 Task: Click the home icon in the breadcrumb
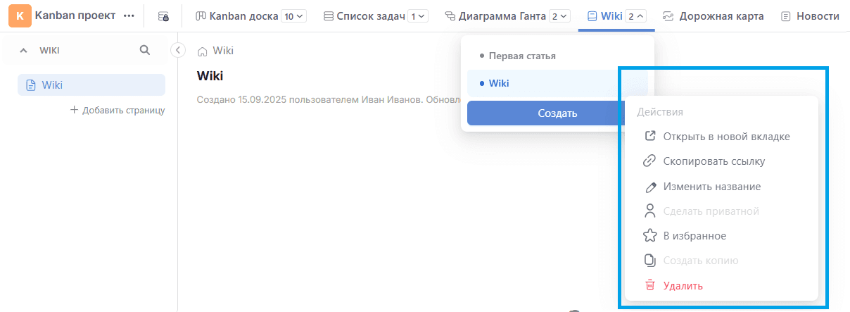click(203, 51)
